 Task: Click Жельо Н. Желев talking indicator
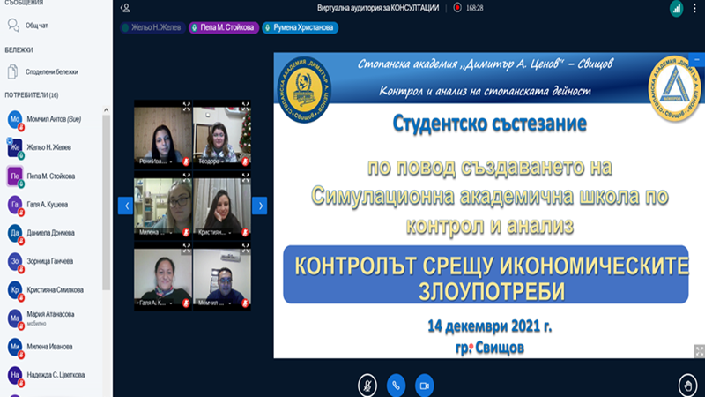152,27
